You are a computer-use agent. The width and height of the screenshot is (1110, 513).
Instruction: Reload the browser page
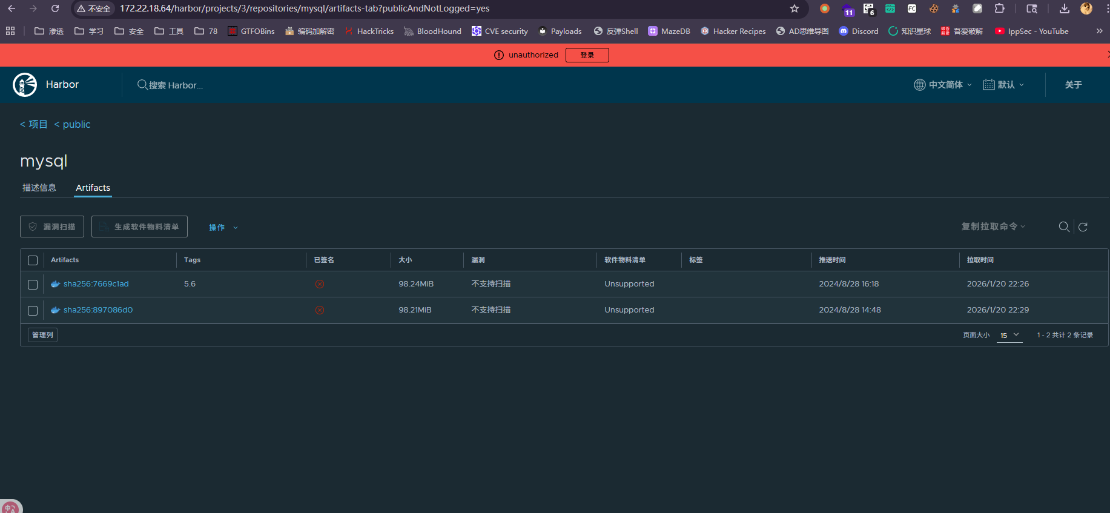(x=55, y=8)
